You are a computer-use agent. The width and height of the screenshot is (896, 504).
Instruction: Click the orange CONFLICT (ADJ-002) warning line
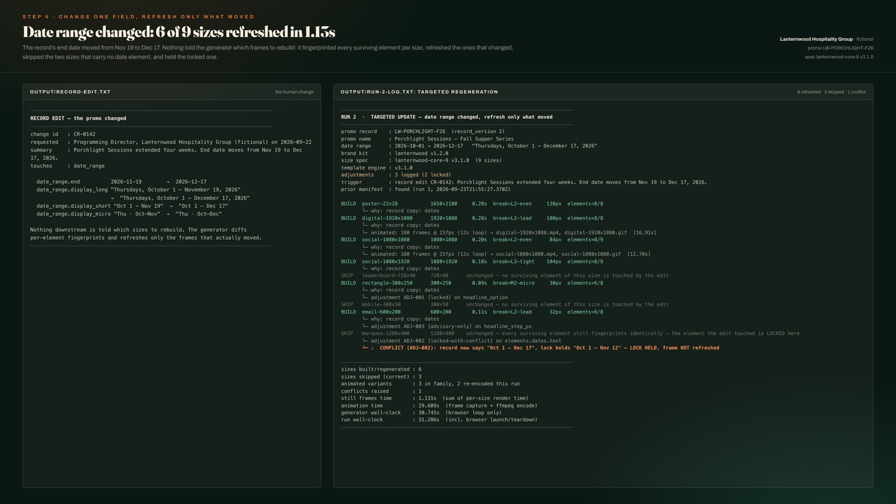pos(541,348)
